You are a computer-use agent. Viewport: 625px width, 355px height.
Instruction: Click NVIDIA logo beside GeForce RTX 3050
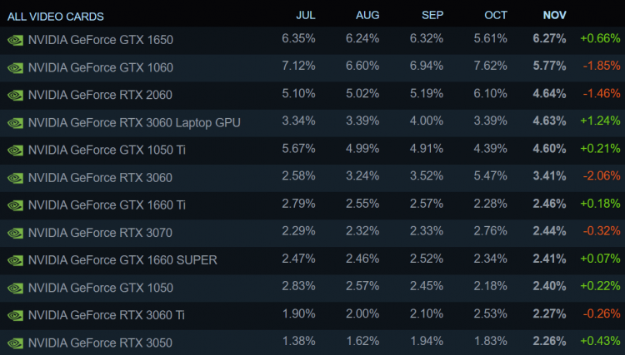[15, 342]
